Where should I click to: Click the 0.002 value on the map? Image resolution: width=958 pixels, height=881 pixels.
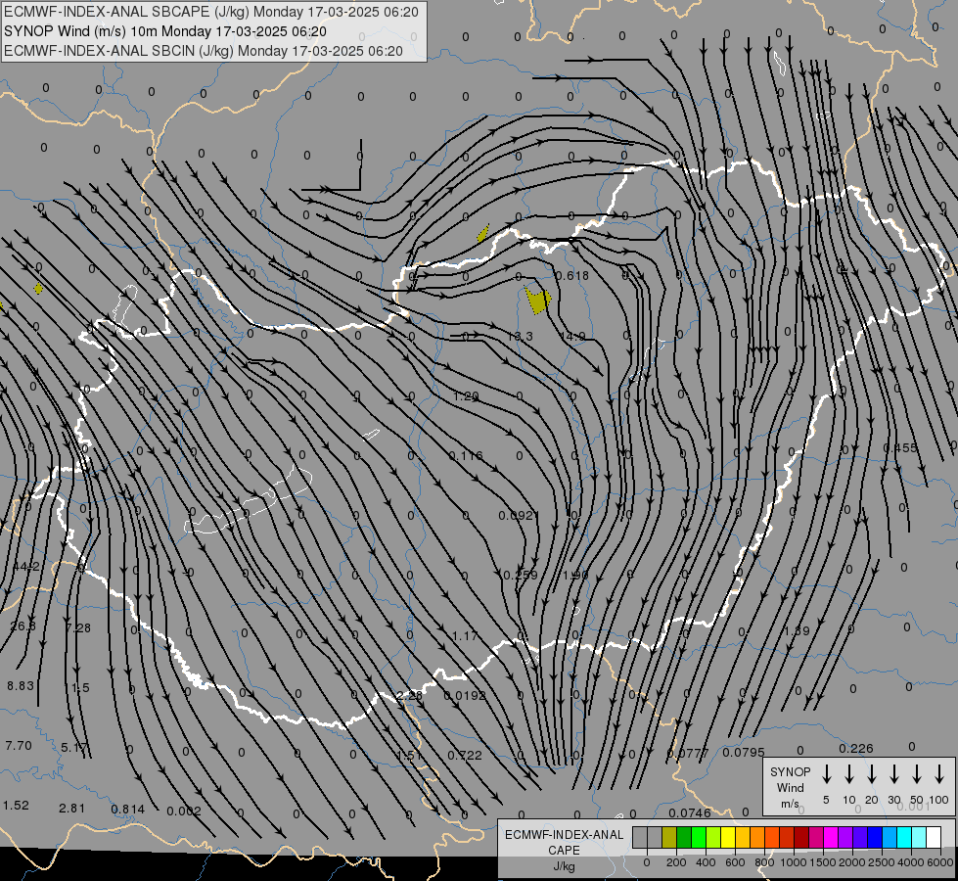click(184, 811)
